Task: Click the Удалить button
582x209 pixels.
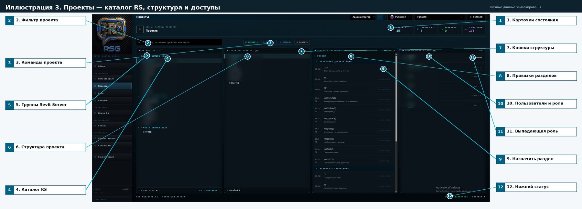Action: tap(302, 42)
